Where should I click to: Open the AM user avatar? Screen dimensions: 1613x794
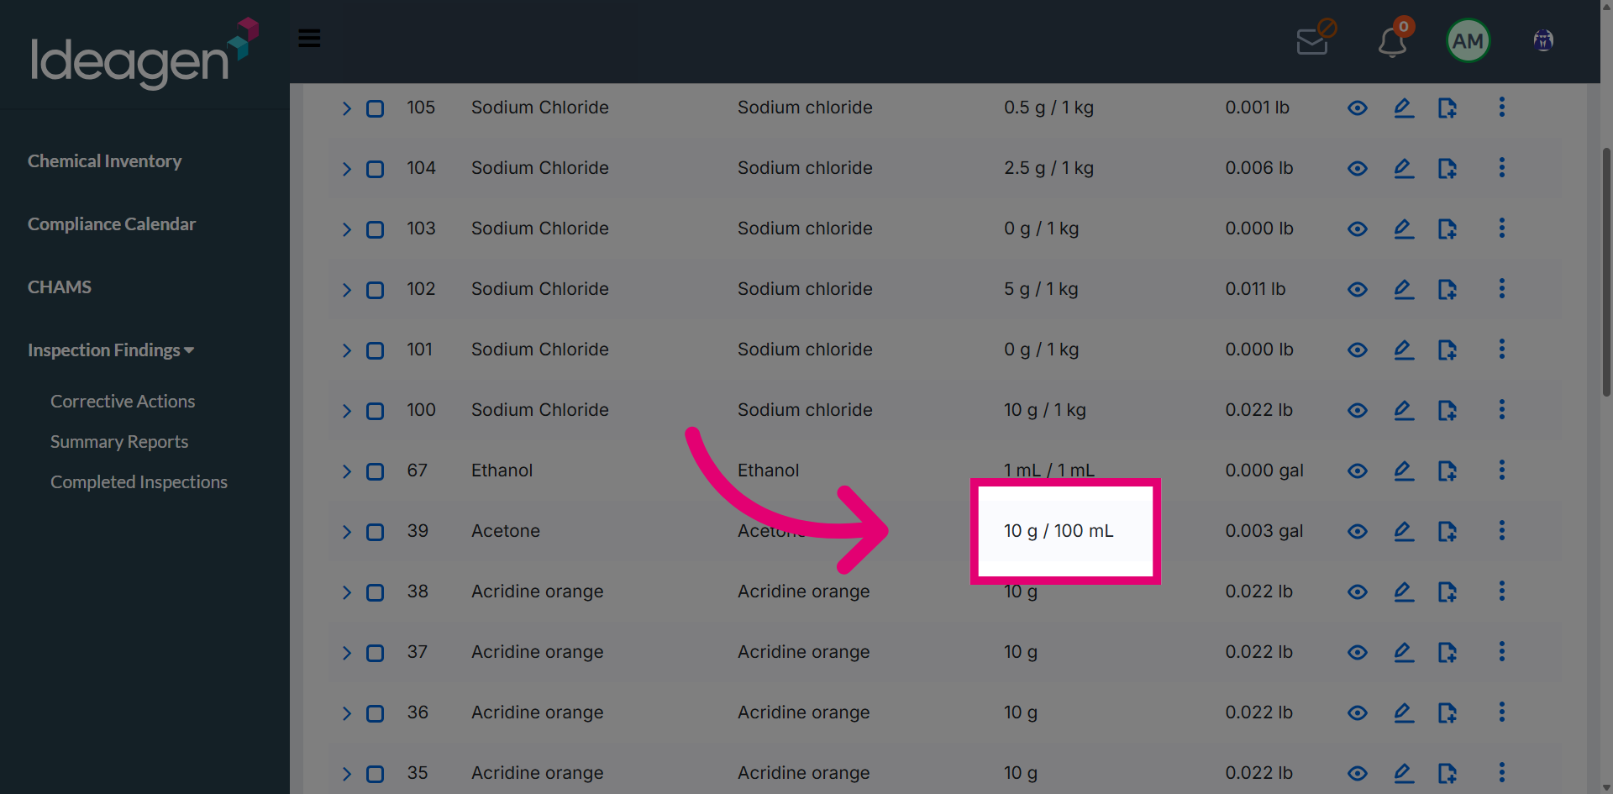[1468, 40]
